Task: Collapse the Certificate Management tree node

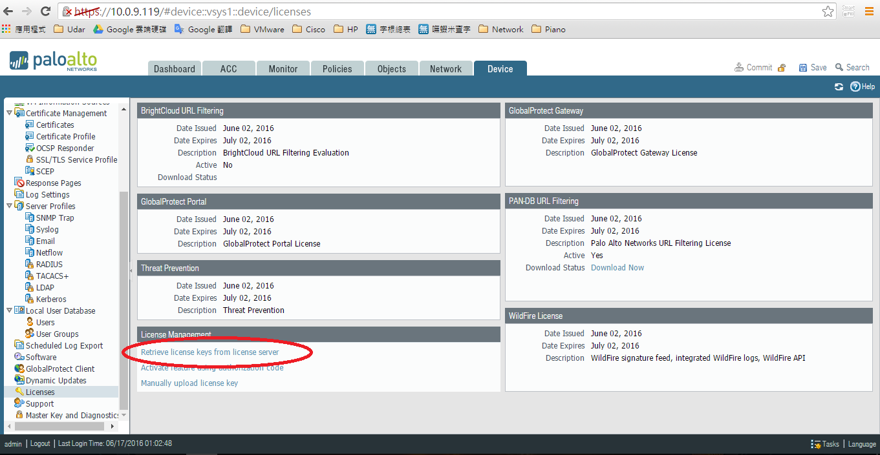Action: [x=9, y=113]
